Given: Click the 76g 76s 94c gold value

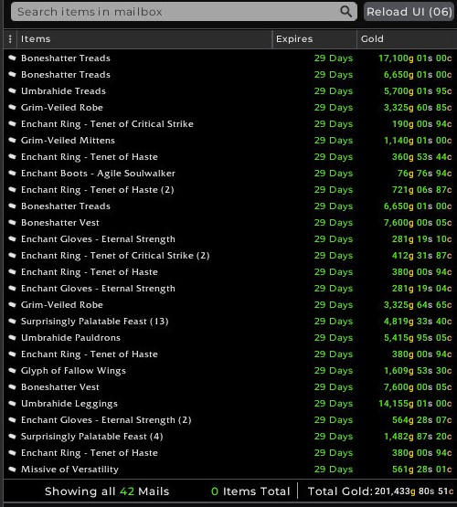Looking at the screenshot, I should coord(424,174).
